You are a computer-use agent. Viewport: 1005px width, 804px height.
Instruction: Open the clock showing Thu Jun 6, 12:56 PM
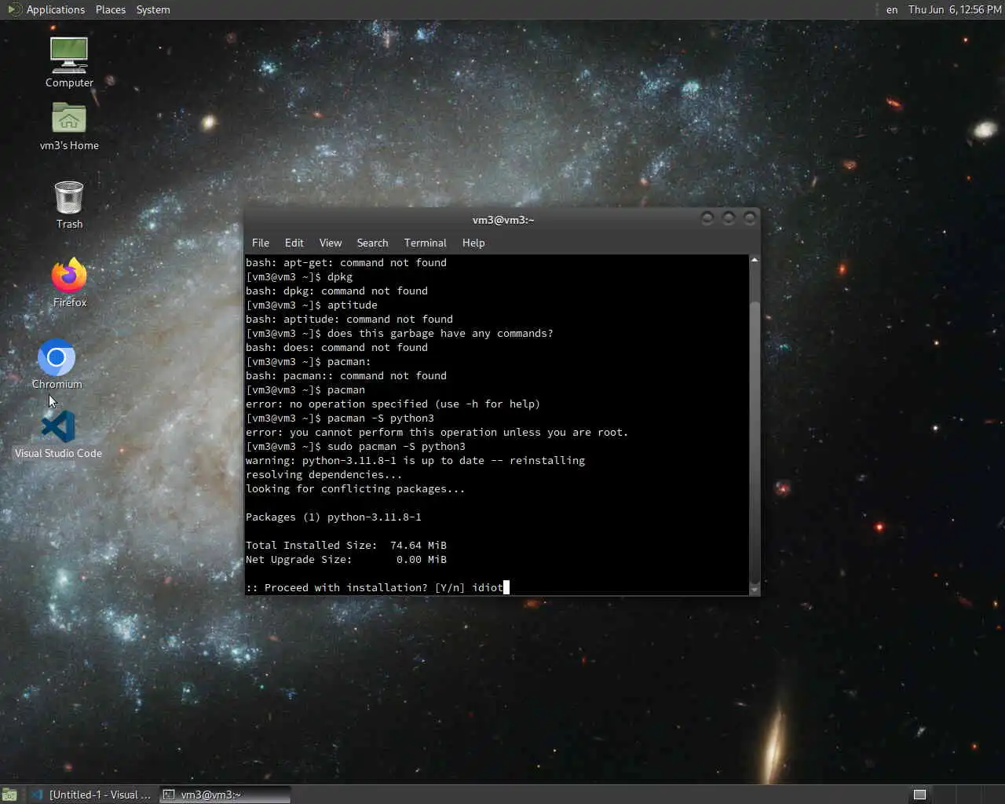955,9
